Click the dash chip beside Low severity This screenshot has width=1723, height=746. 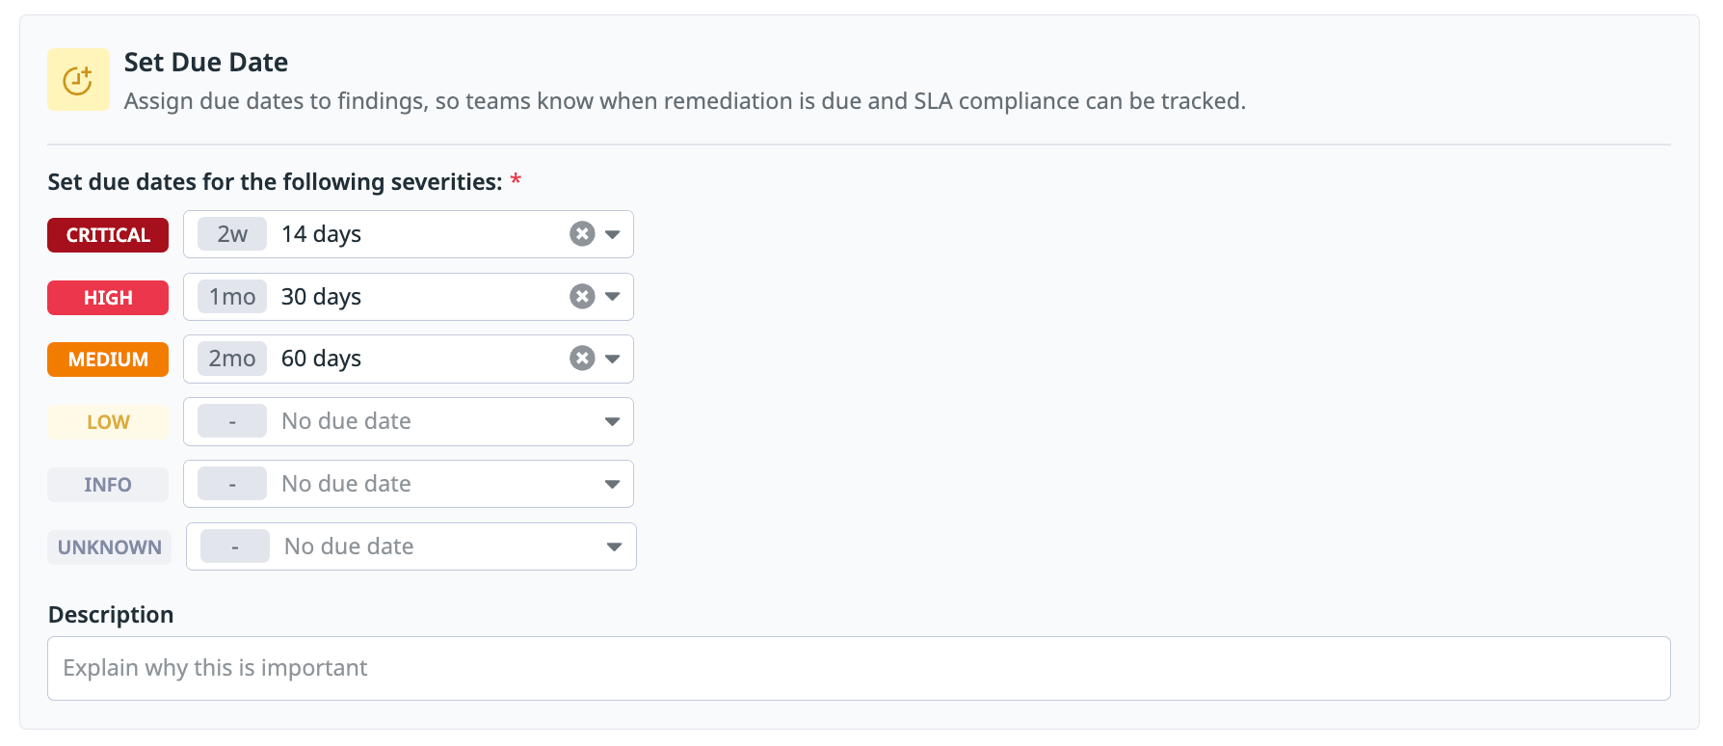[x=231, y=421]
